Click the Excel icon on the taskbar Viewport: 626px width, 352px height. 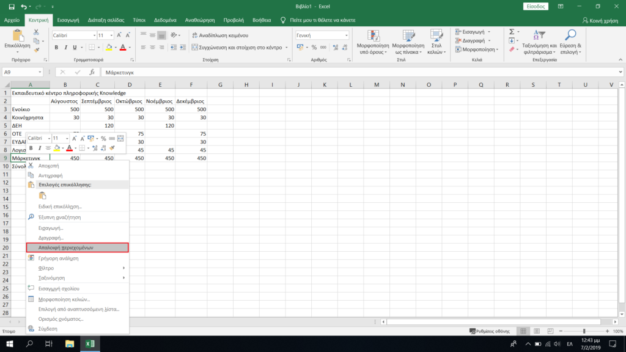tap(90, 343)
